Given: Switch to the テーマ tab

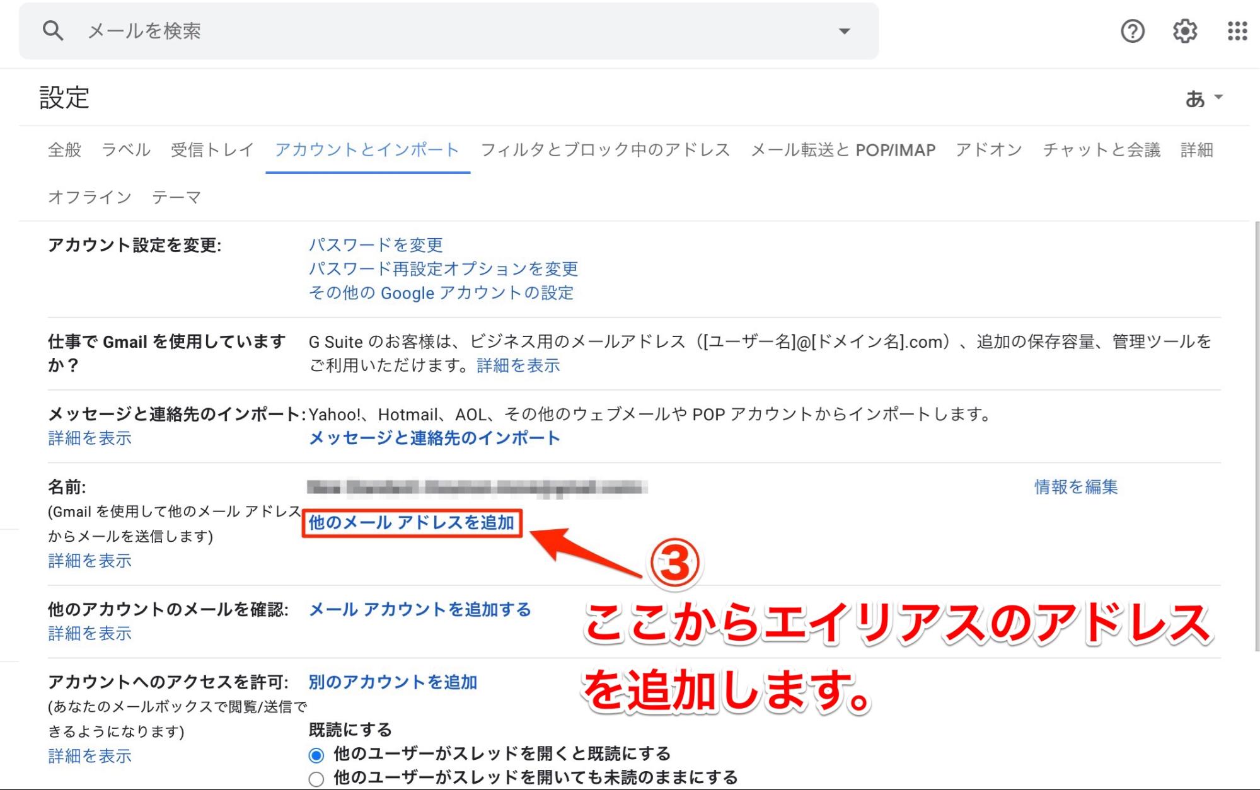Looking at the screenshot, I should [176, 197].
